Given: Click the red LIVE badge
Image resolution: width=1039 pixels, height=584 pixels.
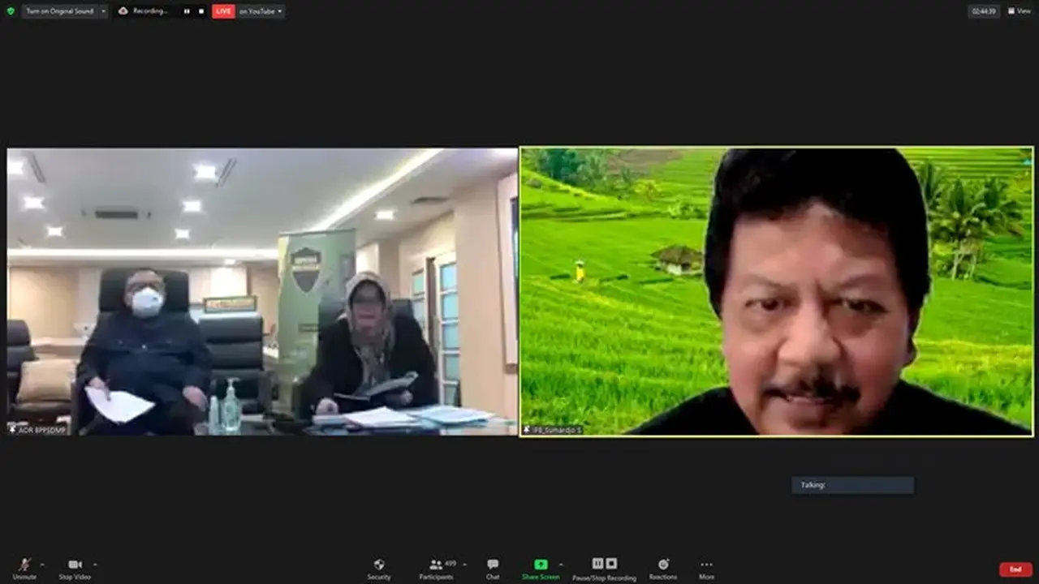Looking at the screenshot, I should tap(223, 11).
